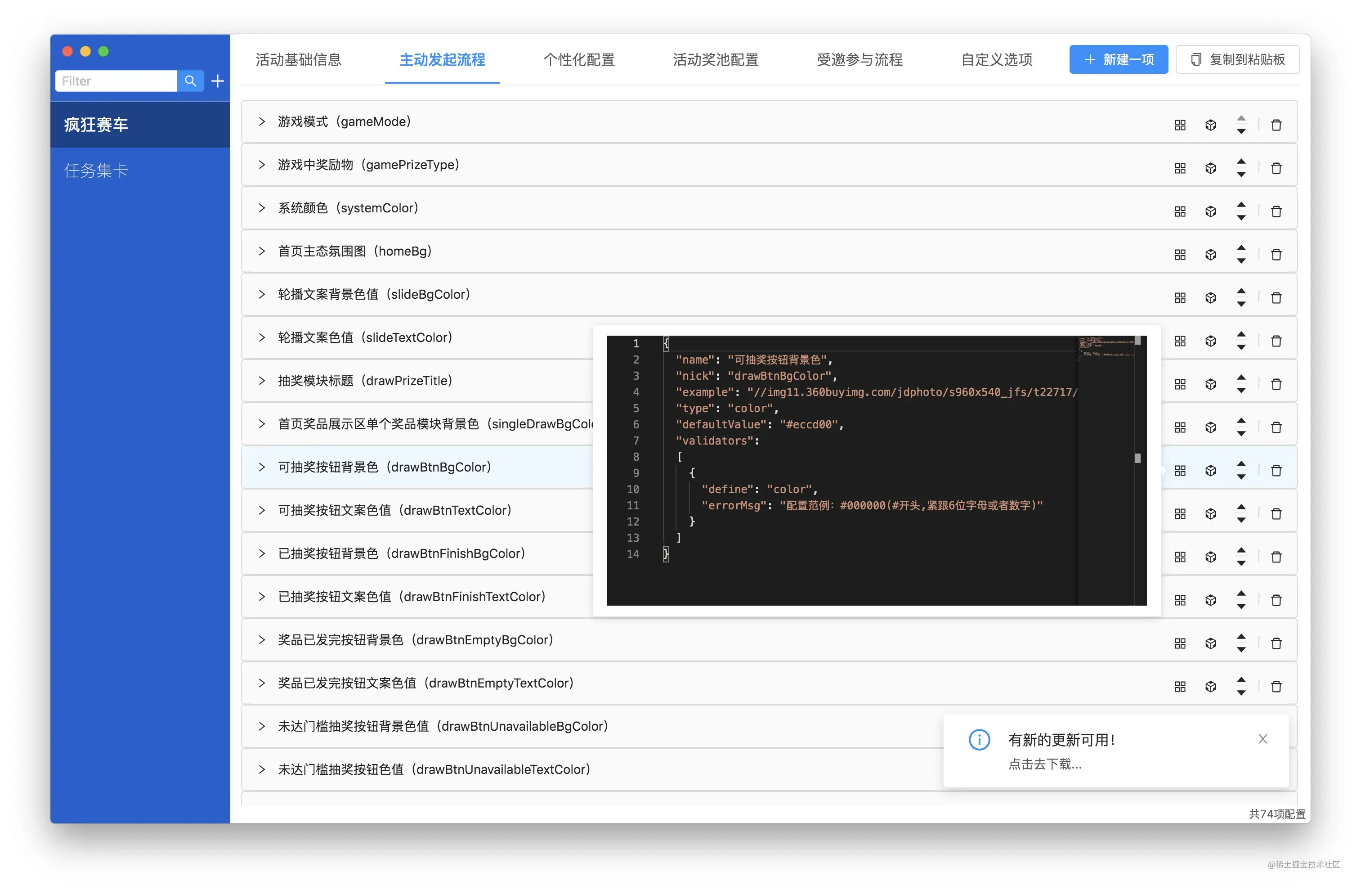Focus the Filter input field
The height and width of the screenshot is (890, 1361).
(116, 81)
